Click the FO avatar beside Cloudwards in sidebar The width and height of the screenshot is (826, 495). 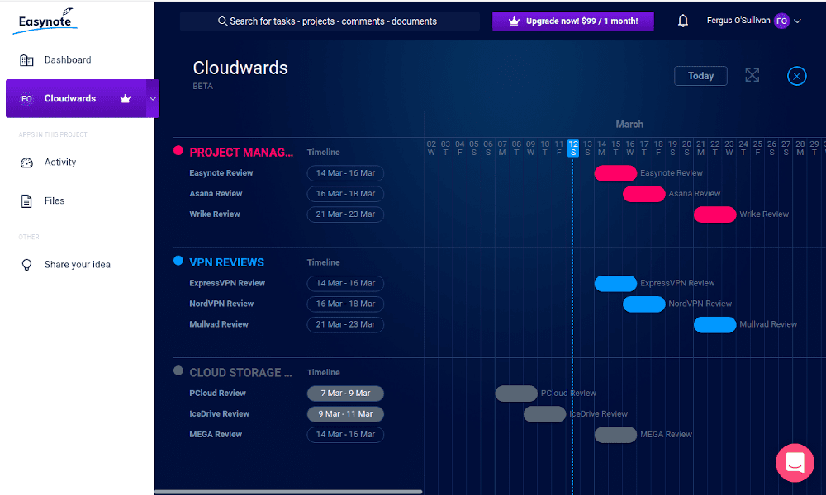(26, 98)
